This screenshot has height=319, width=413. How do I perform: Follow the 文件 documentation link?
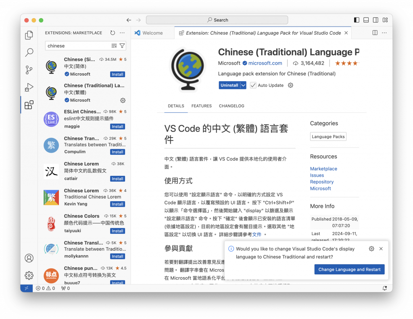(257, 235)
